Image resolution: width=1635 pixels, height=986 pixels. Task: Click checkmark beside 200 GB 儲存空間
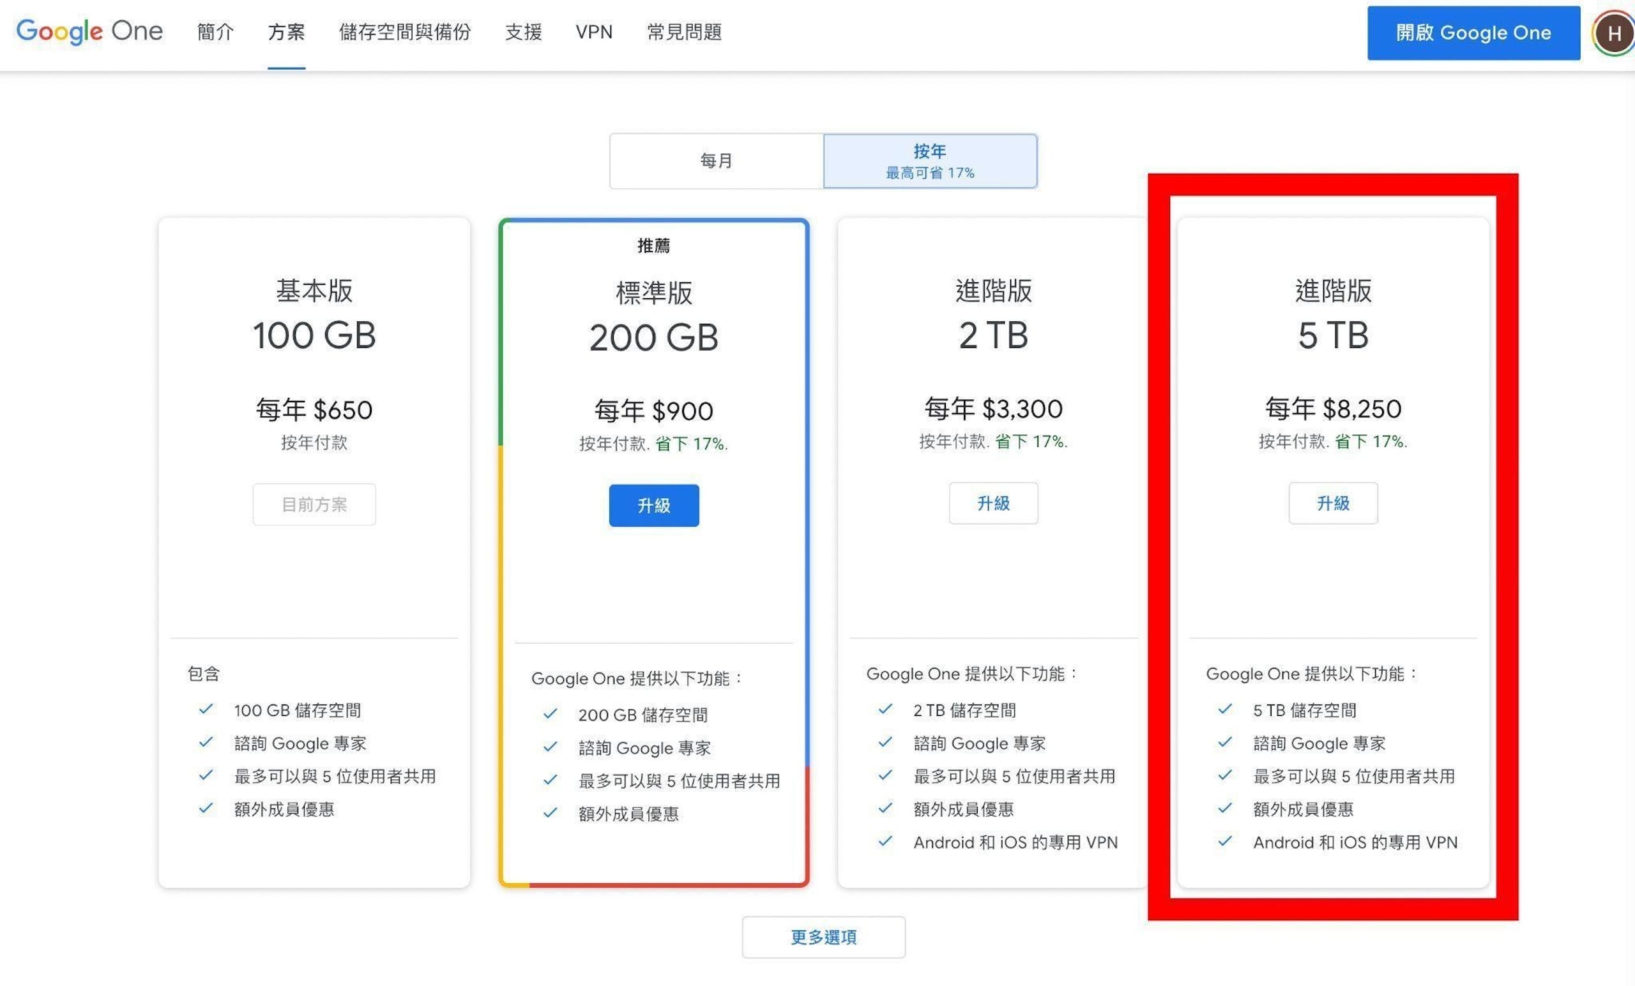coord(550,714)
